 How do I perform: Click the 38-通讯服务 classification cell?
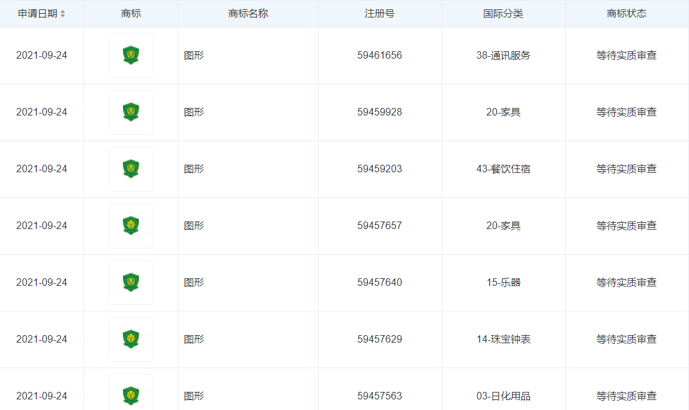pos(503,56)
